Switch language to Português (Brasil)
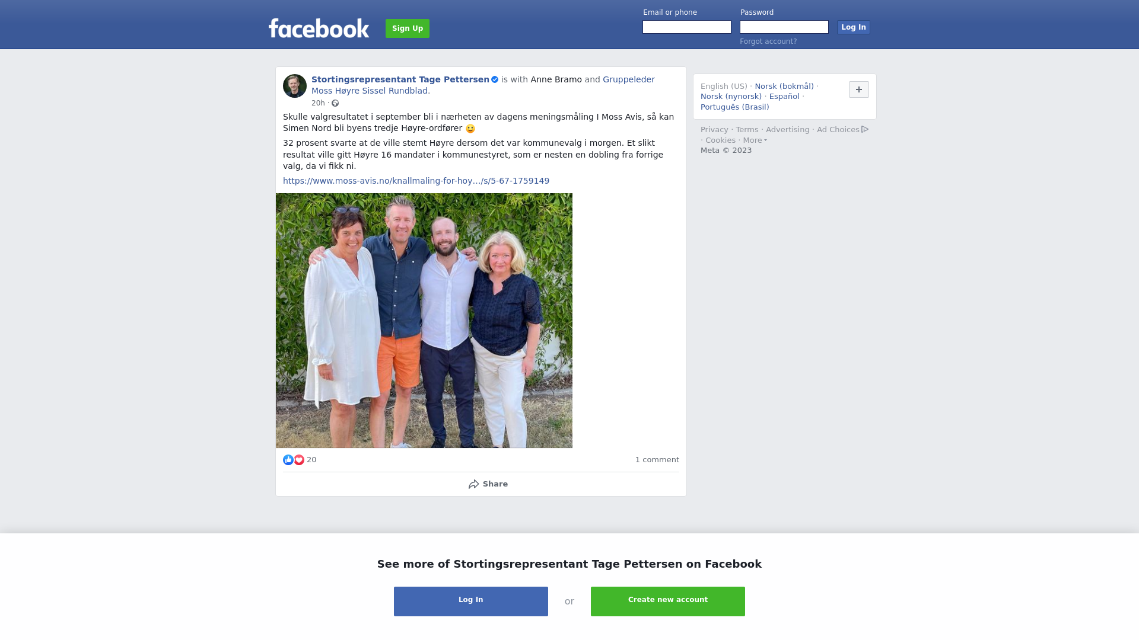 click(x=735, y=107)
